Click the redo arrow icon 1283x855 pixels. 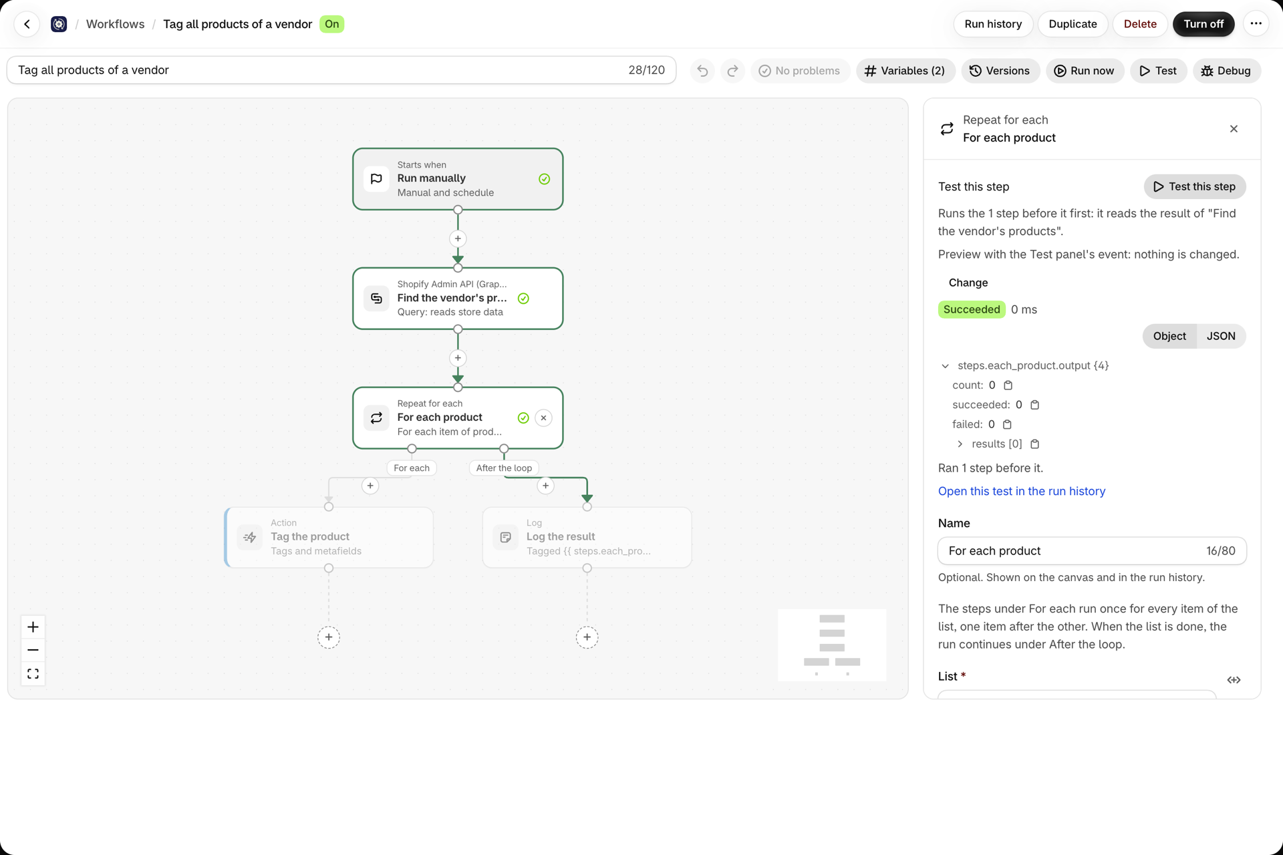732,71
